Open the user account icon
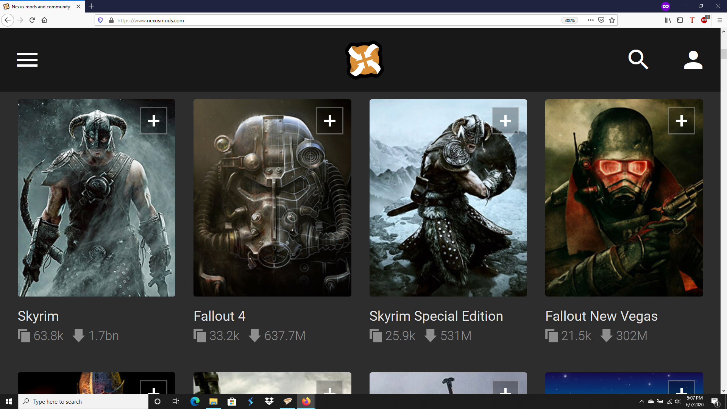 click(693, 60)
